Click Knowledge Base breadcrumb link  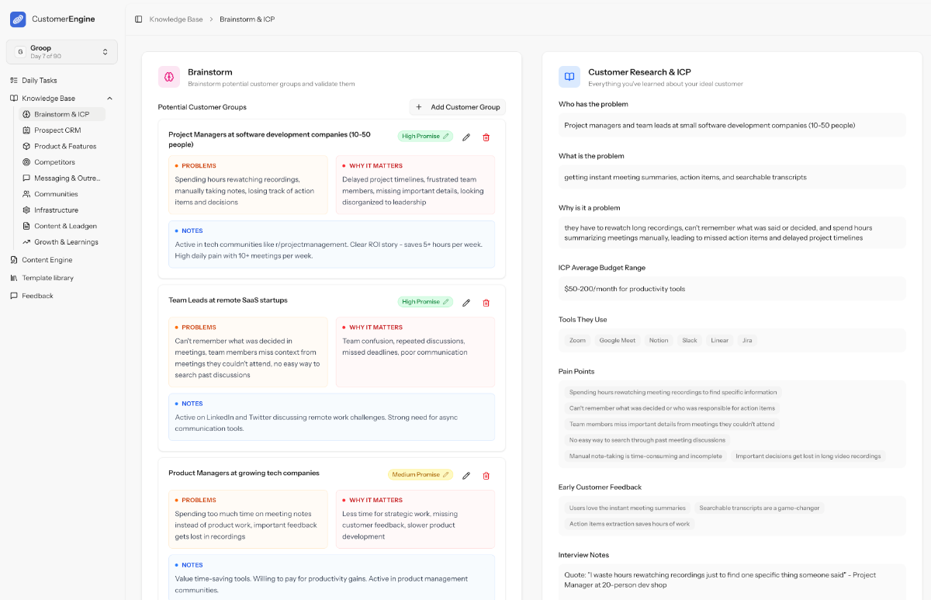(176, 19)
